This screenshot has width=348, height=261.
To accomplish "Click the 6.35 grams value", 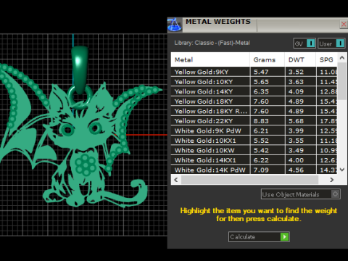I will [x=261, y=91].
